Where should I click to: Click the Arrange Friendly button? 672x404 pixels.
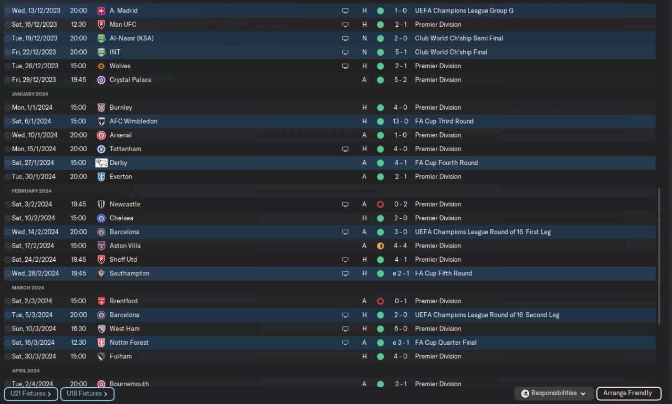627,394
